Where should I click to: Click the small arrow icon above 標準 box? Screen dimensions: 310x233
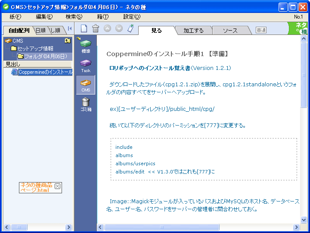pyautogui.click(x=78, y=38)
